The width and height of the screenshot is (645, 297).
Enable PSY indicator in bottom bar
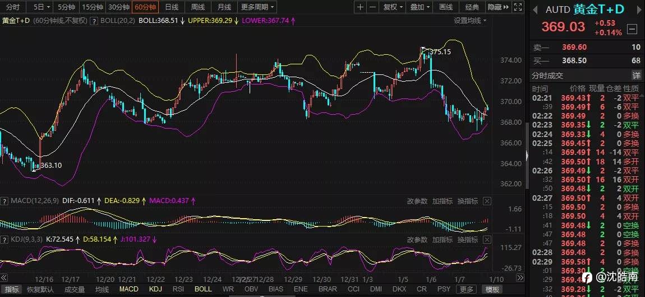click(x=444, y=289)
